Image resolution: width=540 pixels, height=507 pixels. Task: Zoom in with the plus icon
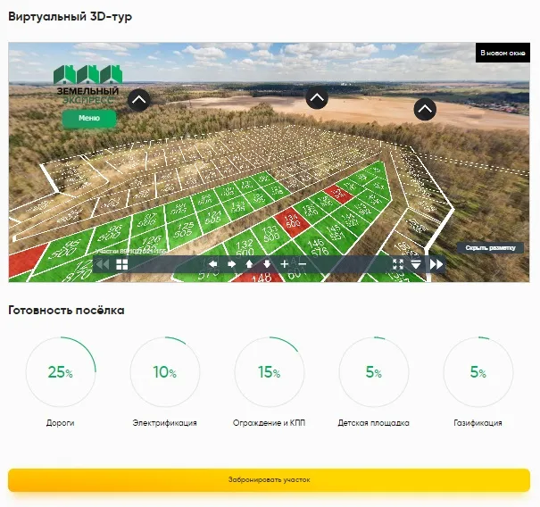(285, 264)
